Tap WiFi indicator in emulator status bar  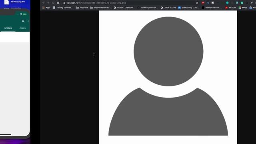[x=21, y=14]
